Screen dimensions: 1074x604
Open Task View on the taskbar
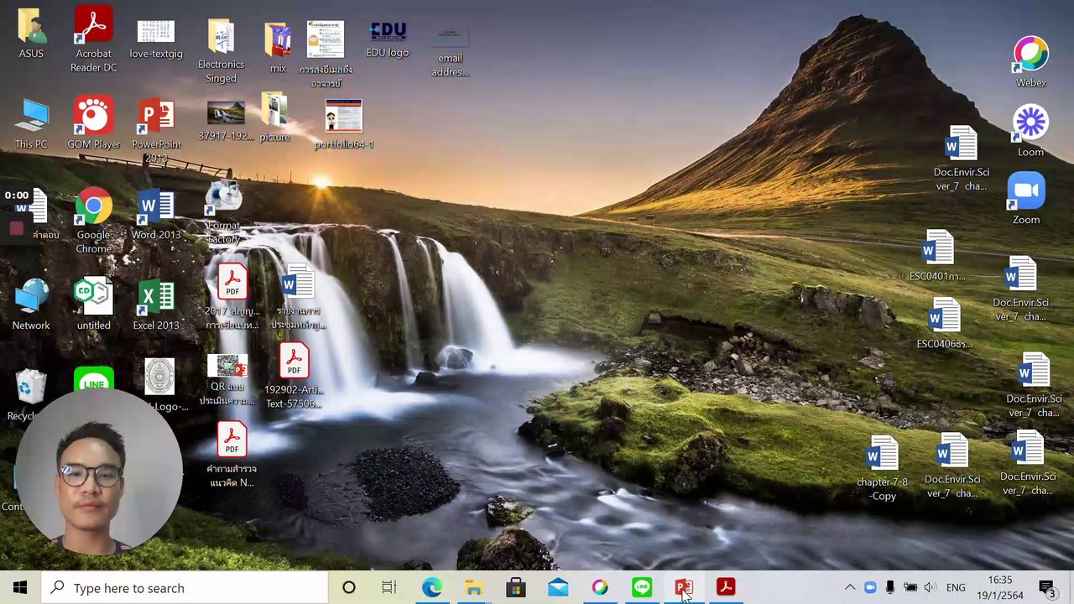389,588
